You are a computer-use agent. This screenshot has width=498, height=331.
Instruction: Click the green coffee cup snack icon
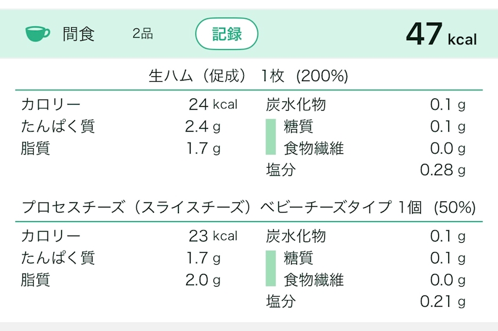click(38, 34)
